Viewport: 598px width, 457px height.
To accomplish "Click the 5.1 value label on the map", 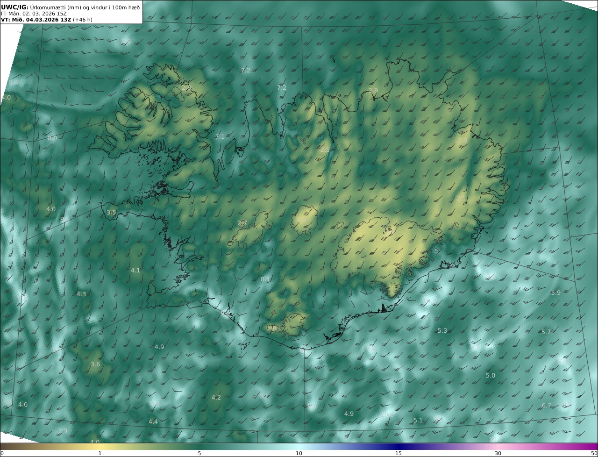I will (418, 421).
